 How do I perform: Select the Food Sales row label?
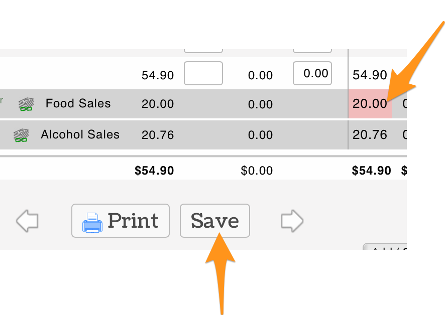78,103
